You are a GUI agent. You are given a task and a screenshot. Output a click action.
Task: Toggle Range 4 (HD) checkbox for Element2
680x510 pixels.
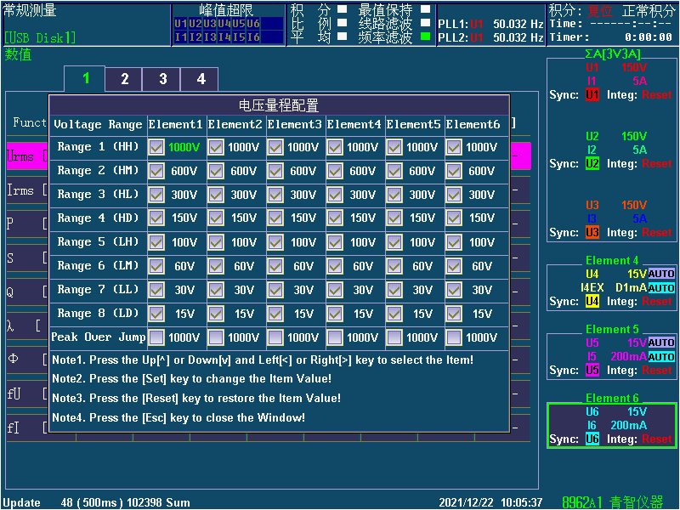pyautogui.click(x=216, y=218)
